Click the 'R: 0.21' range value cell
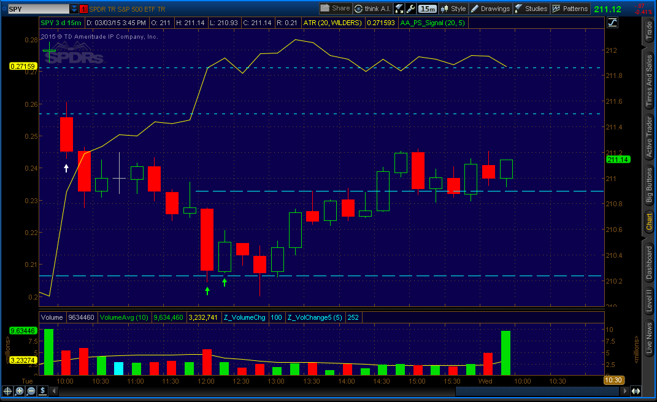The height and width of the screenshot is (402, 657). [x=287, y=23]
